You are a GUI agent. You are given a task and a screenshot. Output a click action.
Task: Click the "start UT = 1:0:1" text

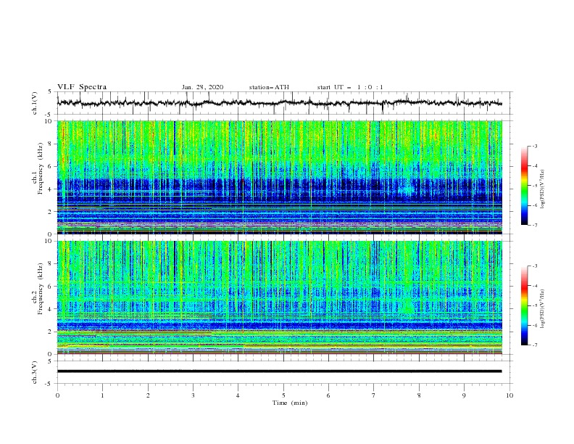(350, 87)
